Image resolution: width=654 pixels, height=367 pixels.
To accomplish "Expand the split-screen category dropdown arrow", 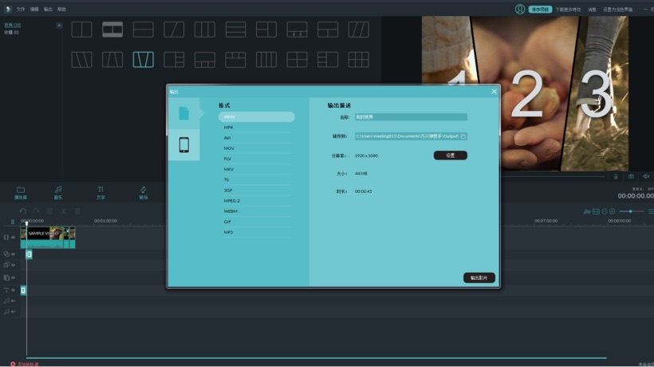I will [x=59, y=26].
